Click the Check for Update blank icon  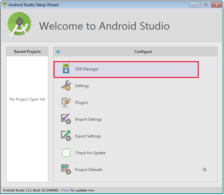pos(66,153)
